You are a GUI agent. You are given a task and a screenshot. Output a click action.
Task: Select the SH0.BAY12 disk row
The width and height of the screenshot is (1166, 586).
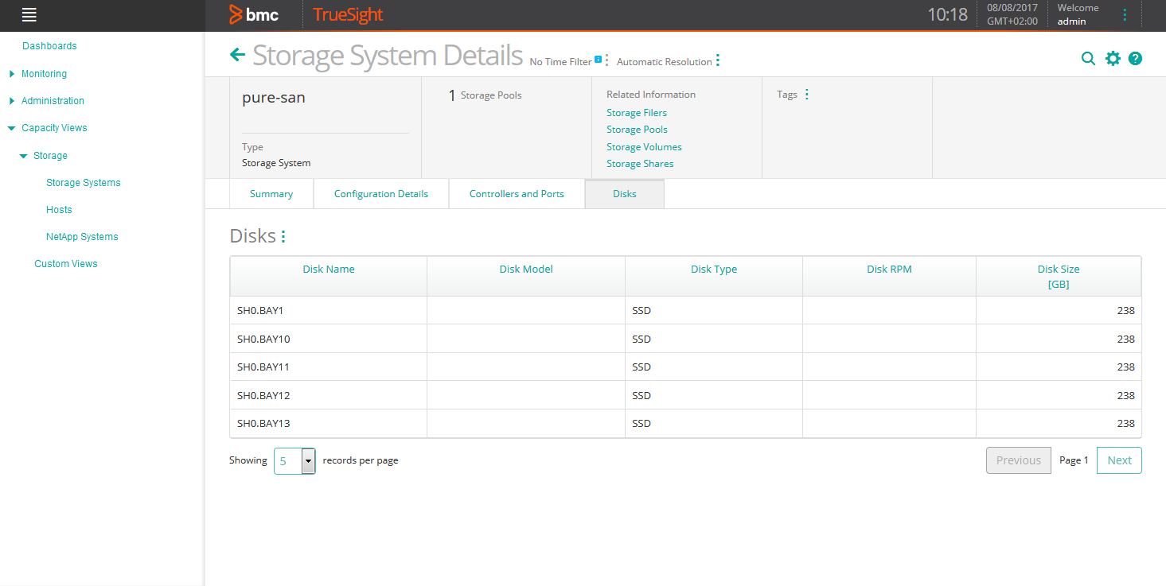coord(685,395)
